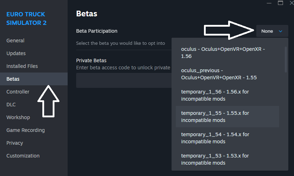
Task: Click the beta list scrollbar
Action: pos(286,59)
